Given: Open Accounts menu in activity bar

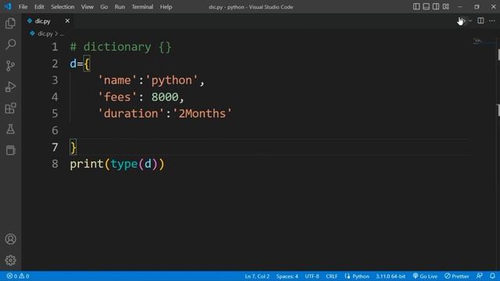Looking at the screenshot, I should tap(10, 239).
